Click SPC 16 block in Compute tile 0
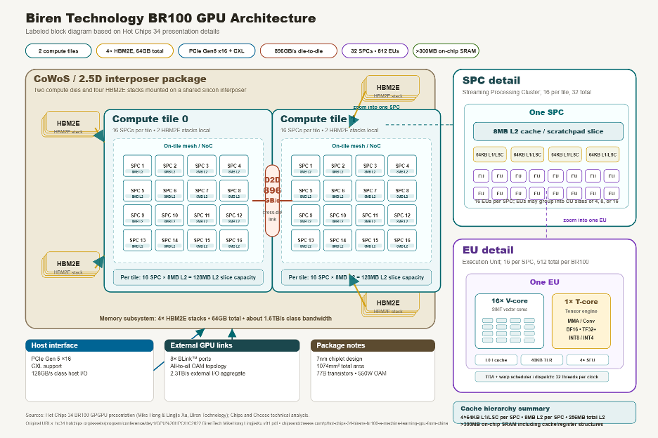Viewport: 658px width, 438px height. pos(233,240)
